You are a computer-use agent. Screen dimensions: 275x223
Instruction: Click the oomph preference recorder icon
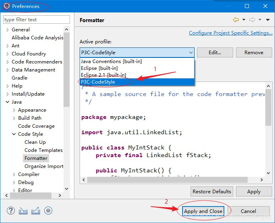pyautogui.click(x=48, y=211)
